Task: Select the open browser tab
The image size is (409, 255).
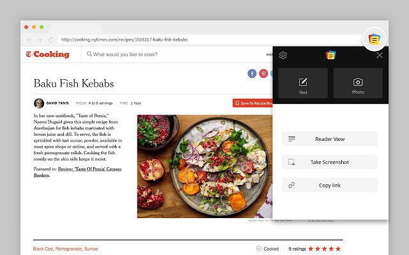Action: pyautogui.click(x=75, y=28)
